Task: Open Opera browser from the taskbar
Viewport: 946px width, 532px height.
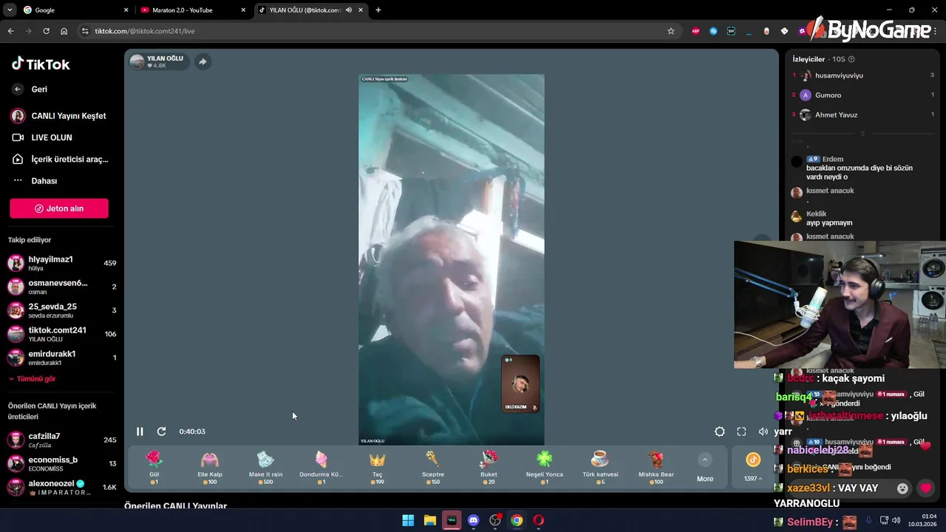Action: pyautogui.click(x=539, y=520)
